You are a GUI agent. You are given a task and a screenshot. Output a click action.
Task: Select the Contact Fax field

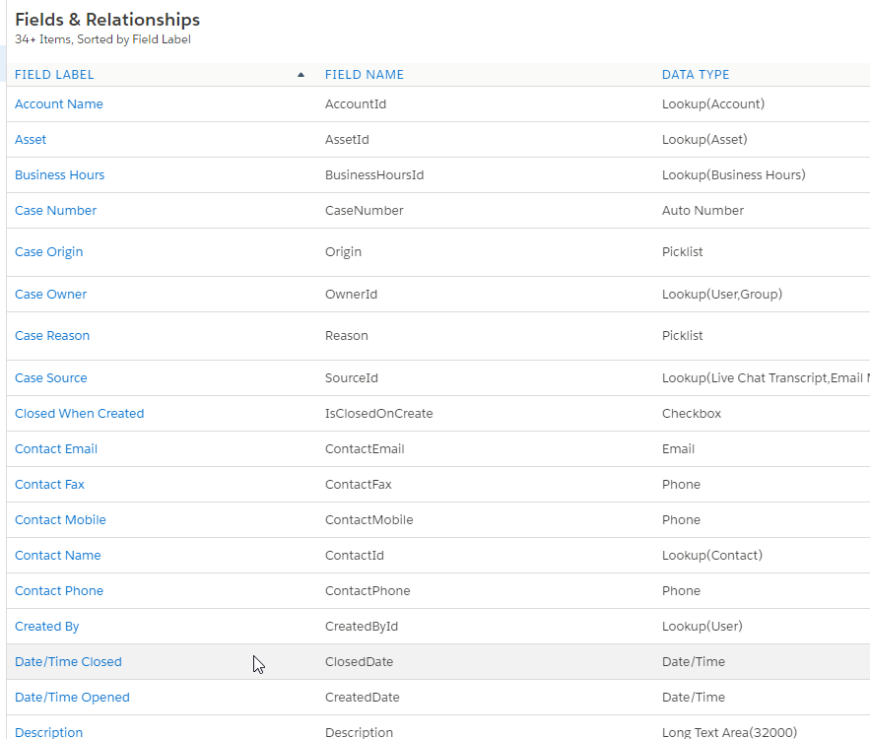(49, 485)
